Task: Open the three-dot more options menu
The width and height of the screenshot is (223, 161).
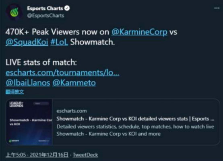Action: [217, 8]
